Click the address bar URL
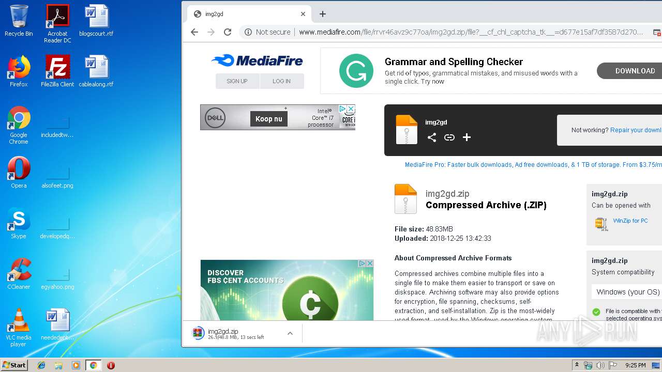This screenshot has width=662, height=372. [471, 32]
